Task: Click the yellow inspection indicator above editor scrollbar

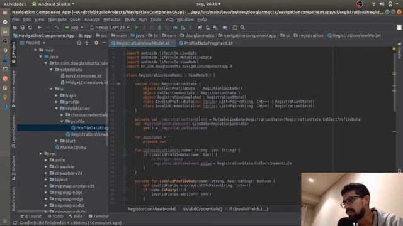Action: click(394, 49)
